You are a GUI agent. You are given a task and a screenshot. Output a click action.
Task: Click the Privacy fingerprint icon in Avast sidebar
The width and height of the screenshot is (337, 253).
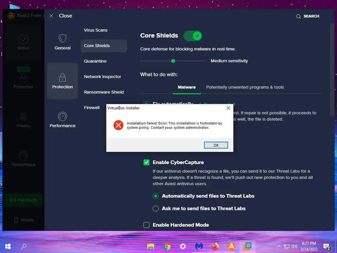23,117
